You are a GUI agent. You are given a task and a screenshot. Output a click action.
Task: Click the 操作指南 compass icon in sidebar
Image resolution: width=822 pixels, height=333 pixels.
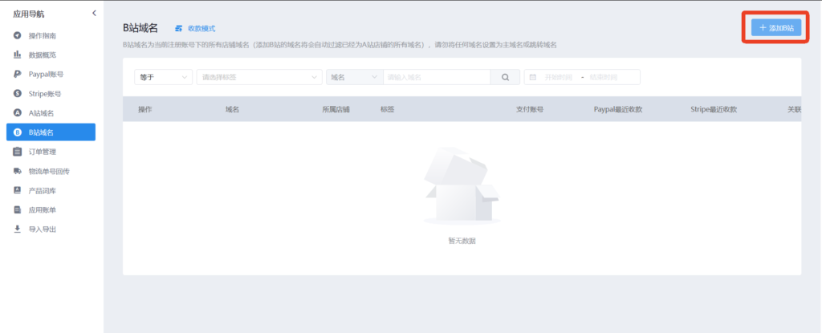(17, 36)
